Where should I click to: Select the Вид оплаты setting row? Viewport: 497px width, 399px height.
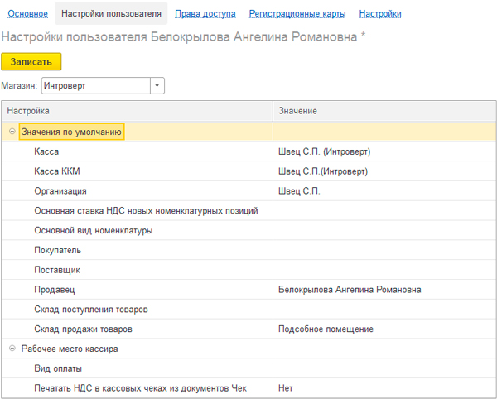pyautogui.click(x=248, y=368)
